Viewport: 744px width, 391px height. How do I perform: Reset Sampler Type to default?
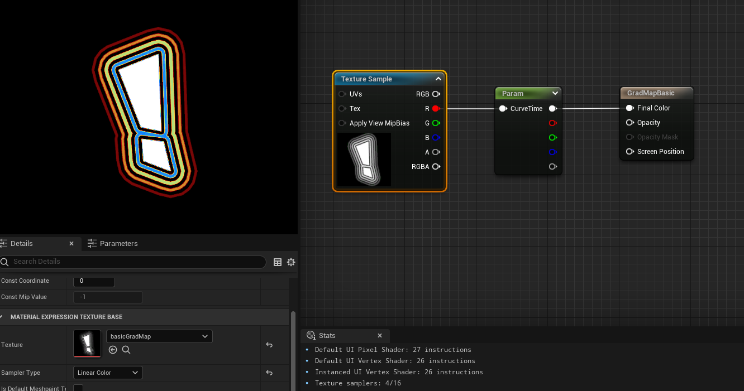[269, 373]
